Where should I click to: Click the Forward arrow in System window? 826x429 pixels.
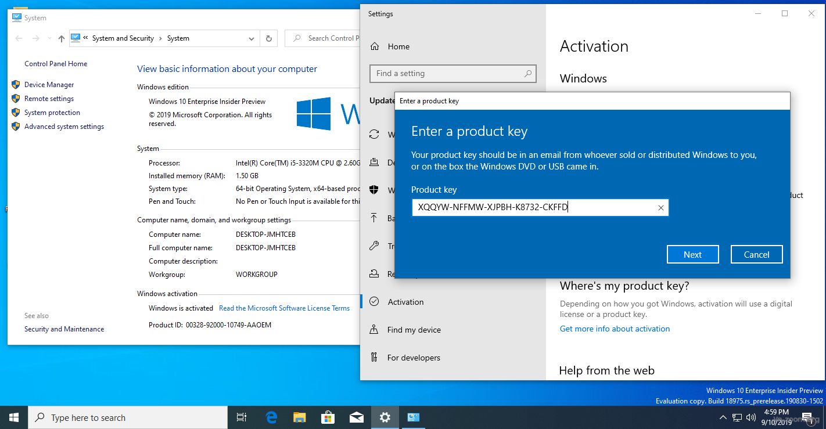coord(36,38)
